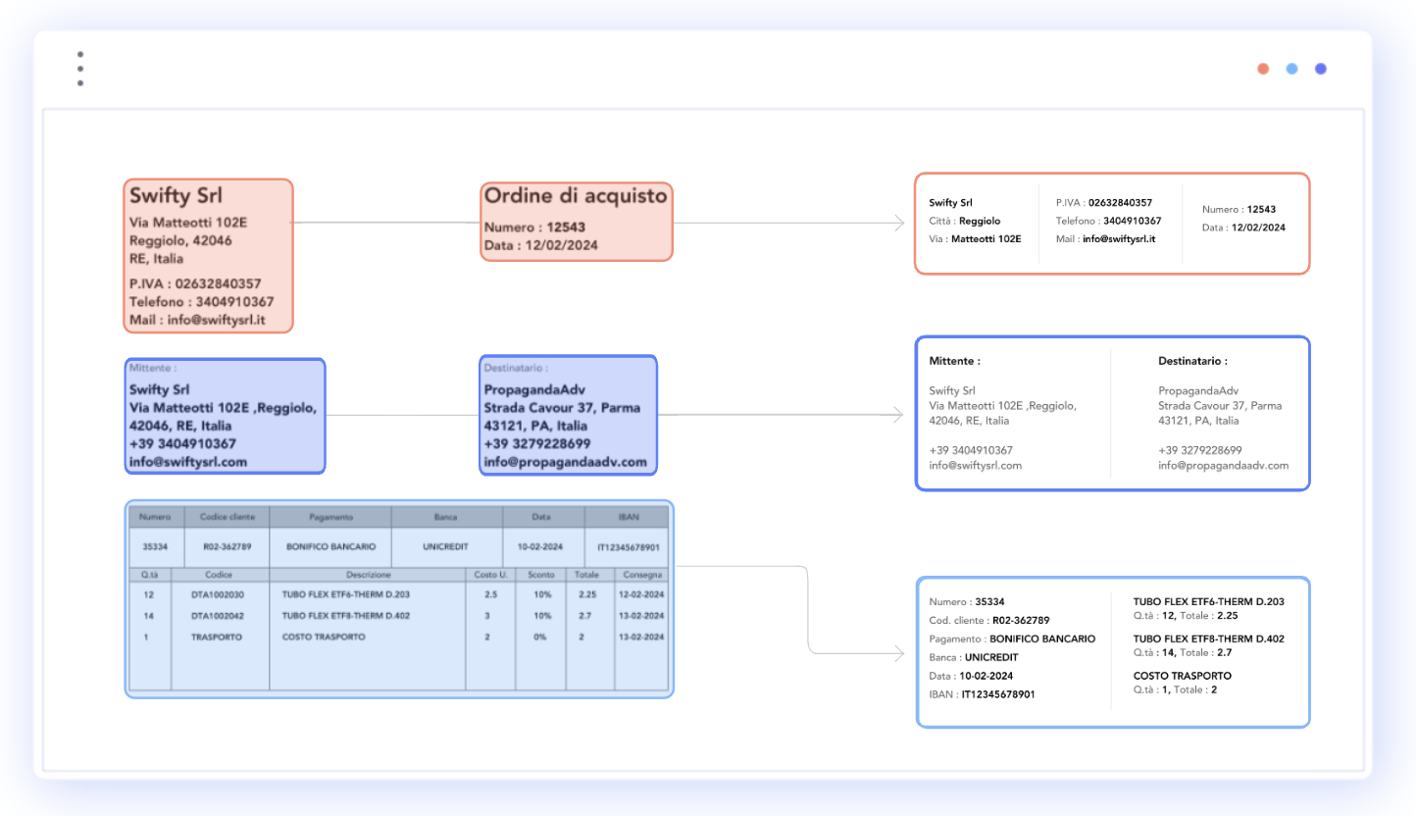This screenshot has width=1416, height=816.
Task: Click 'Numero : 12543' in the red output card
Action: tap(1239, 209)
